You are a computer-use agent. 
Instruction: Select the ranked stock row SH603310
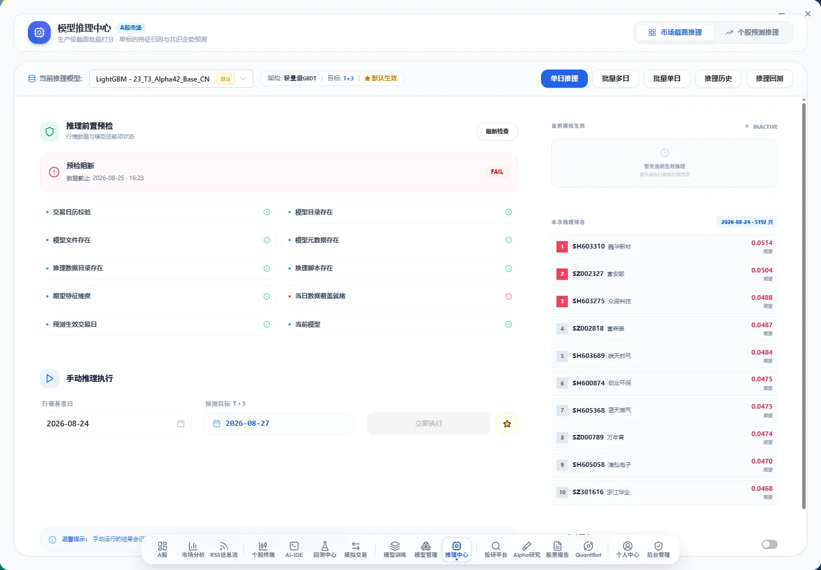click(x=665, y=247)
